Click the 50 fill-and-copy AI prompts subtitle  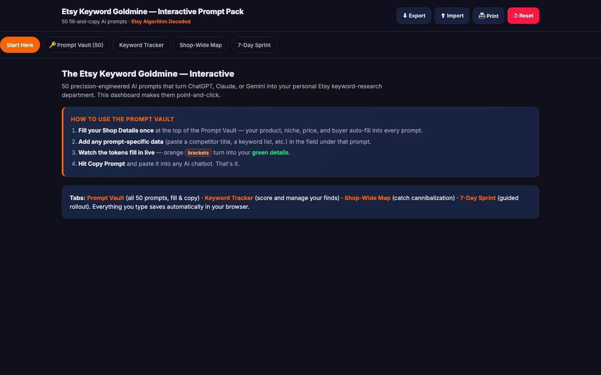point(94,22)
